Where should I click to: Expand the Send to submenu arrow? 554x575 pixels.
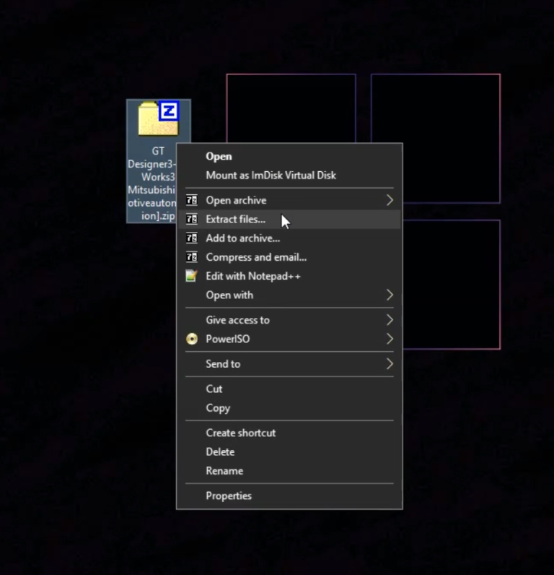(x=390, y=364)
